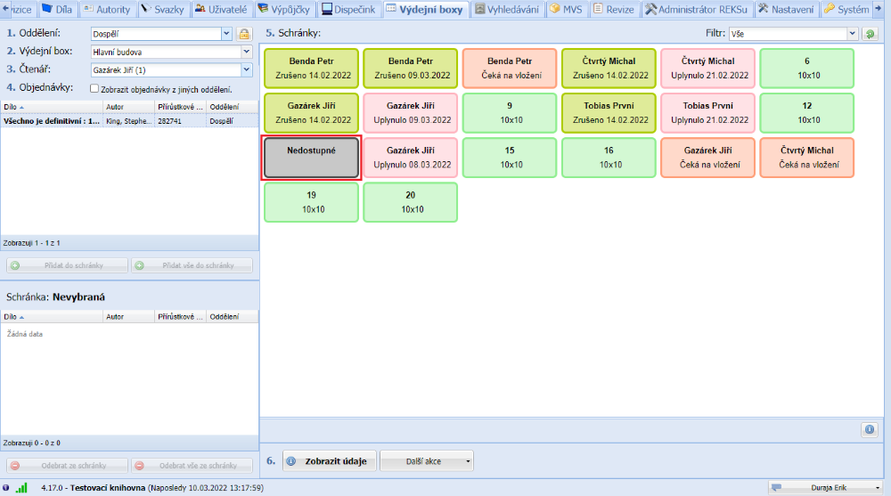Click the info icon at lockers panel bottom
891x496 pixels.
(x=870, y=429)
